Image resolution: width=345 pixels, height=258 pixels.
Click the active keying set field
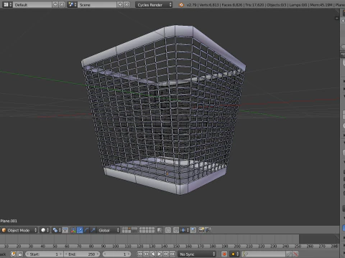264,254
